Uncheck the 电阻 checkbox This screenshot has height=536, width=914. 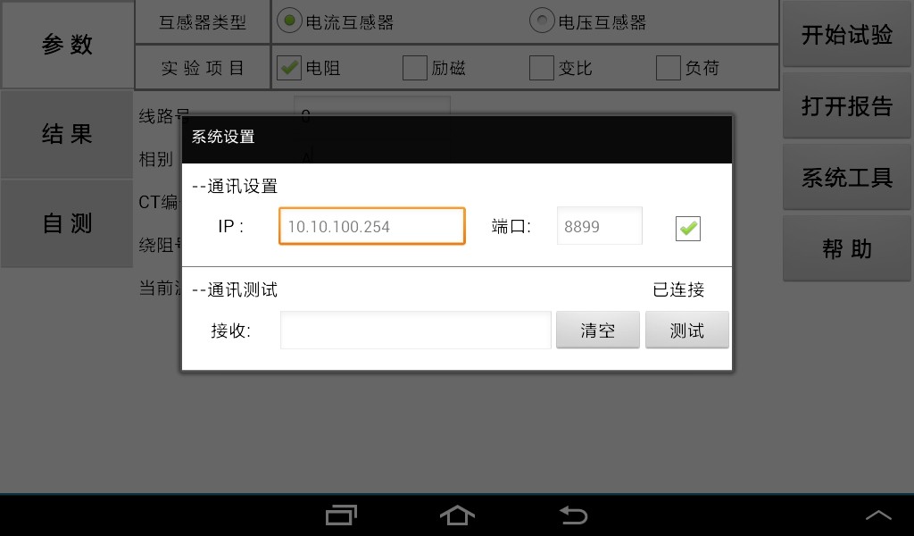[x=288, y=68]
